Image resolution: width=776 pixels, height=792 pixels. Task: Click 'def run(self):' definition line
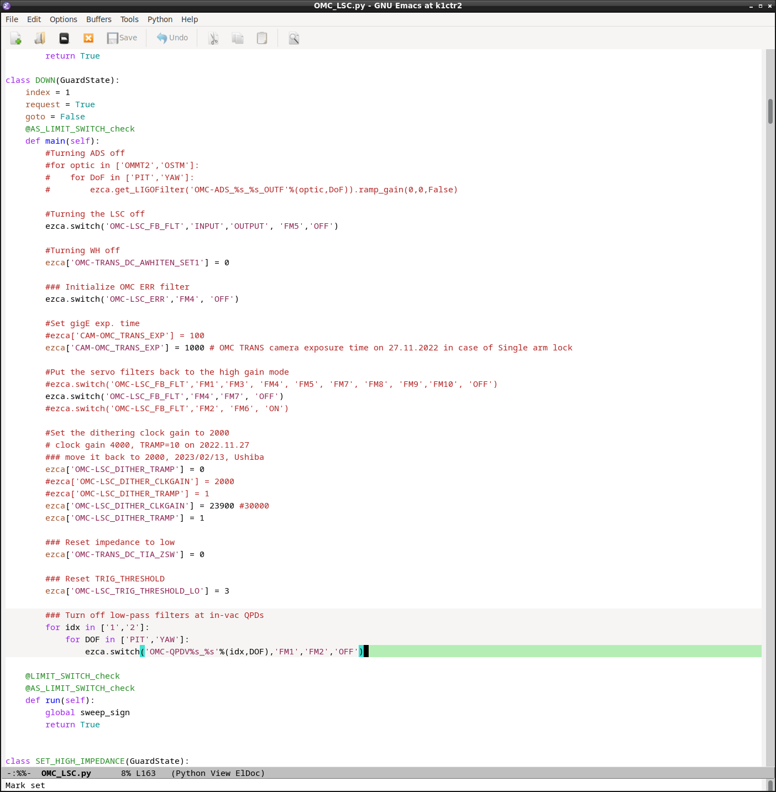coord(60,700)
